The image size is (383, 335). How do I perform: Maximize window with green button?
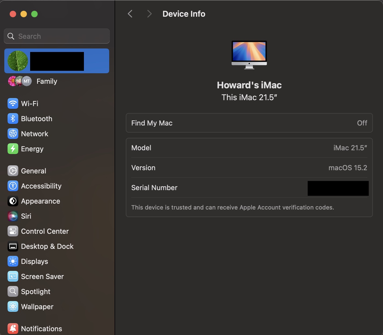[x=34, y=14]
